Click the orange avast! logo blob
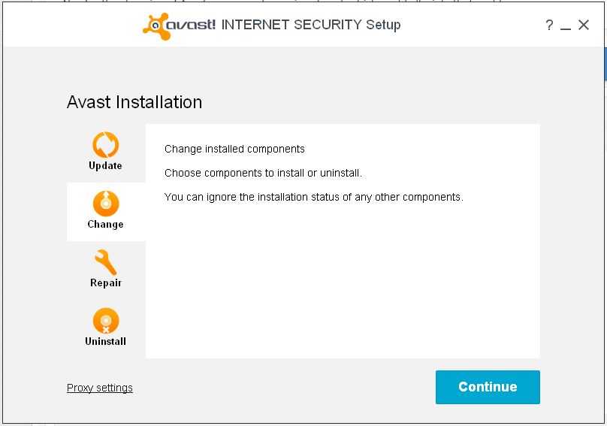The width and height of the screenshot is (607, 426). coord(156,26)
